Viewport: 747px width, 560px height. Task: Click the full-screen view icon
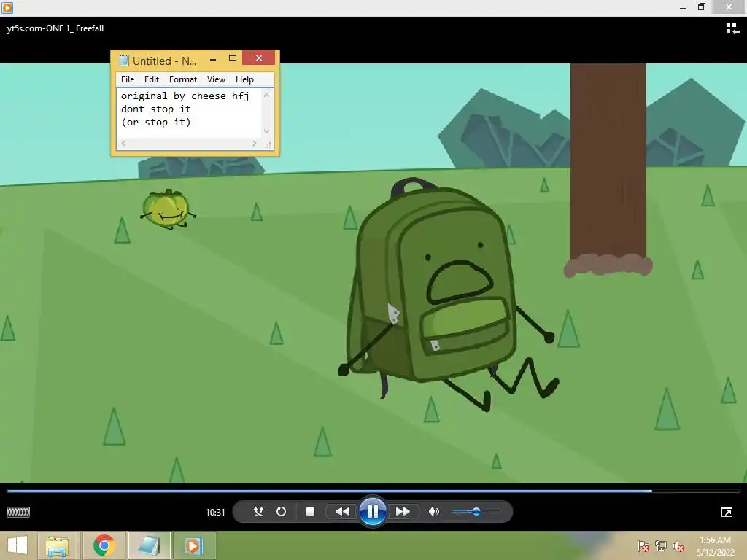click(727, 512)
